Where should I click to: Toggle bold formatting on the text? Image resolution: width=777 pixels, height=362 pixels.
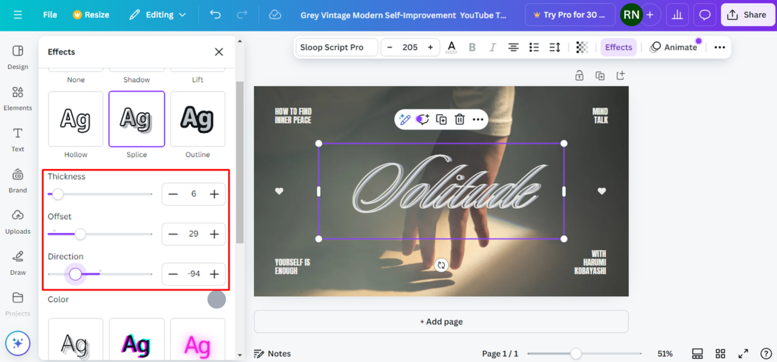click(472, 47)
